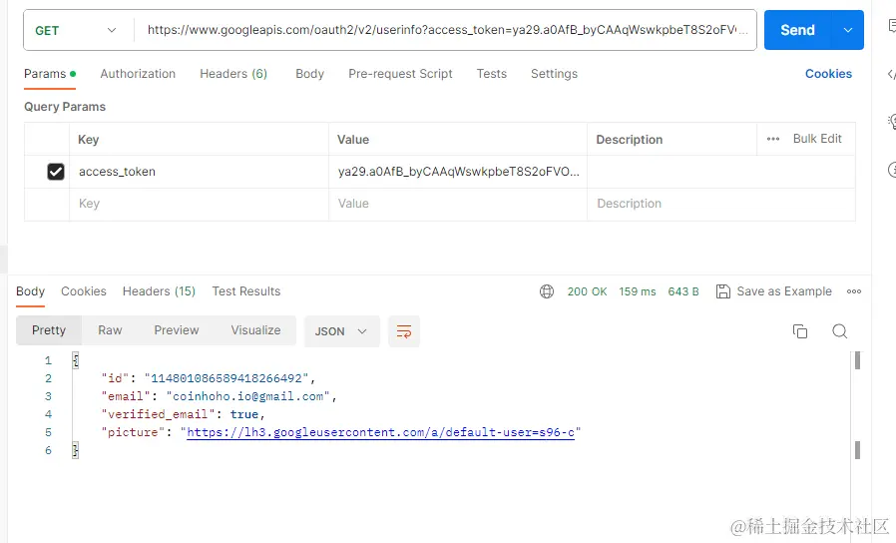The image size is (896, 543).
Task: Select the Raw view mode
Action: (110, 330)
